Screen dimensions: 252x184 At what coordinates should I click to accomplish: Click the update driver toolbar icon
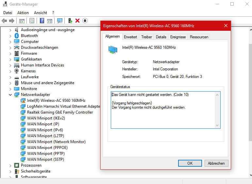[70, 21]
